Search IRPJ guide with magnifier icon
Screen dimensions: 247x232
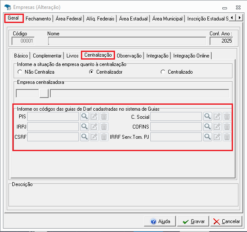pos(84,126)
